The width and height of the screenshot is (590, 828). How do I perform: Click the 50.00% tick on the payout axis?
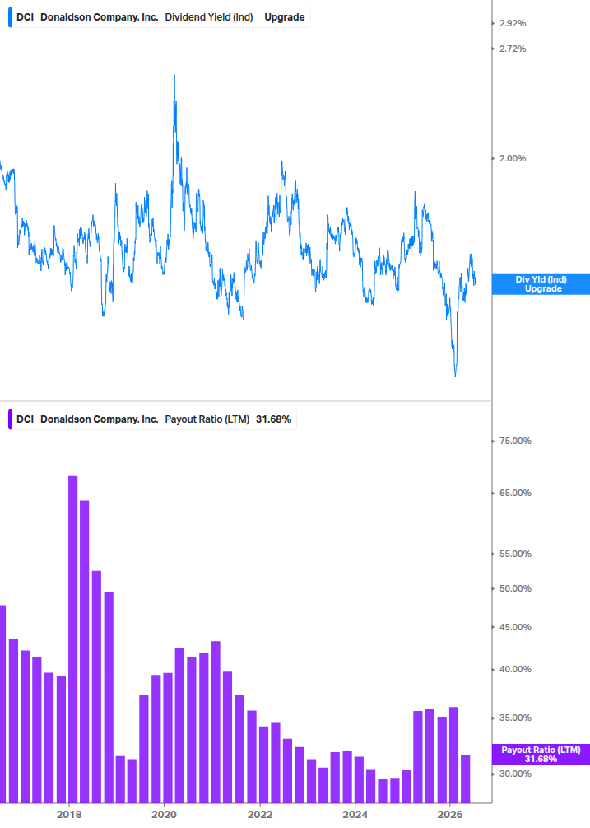[515, 588]
